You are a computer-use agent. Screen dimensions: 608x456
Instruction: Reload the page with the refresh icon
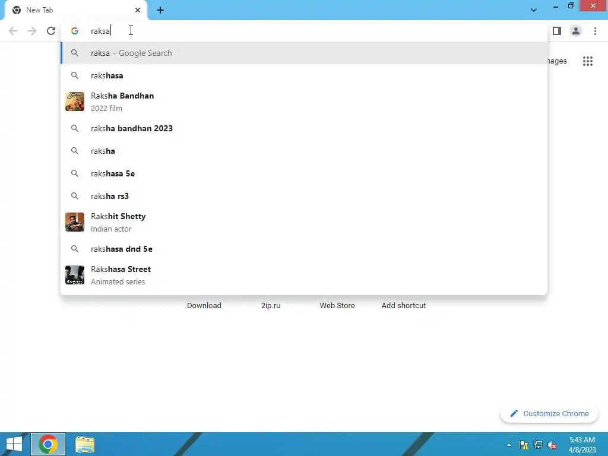pos(51,31)
